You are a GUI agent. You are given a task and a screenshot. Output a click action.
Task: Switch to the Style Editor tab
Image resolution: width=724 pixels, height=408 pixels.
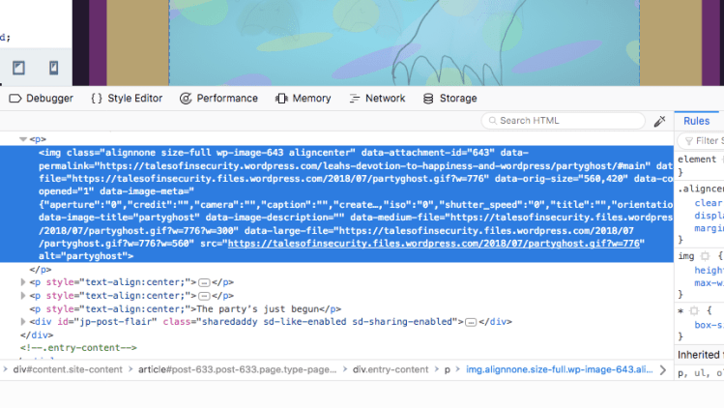tap(127, 99)
